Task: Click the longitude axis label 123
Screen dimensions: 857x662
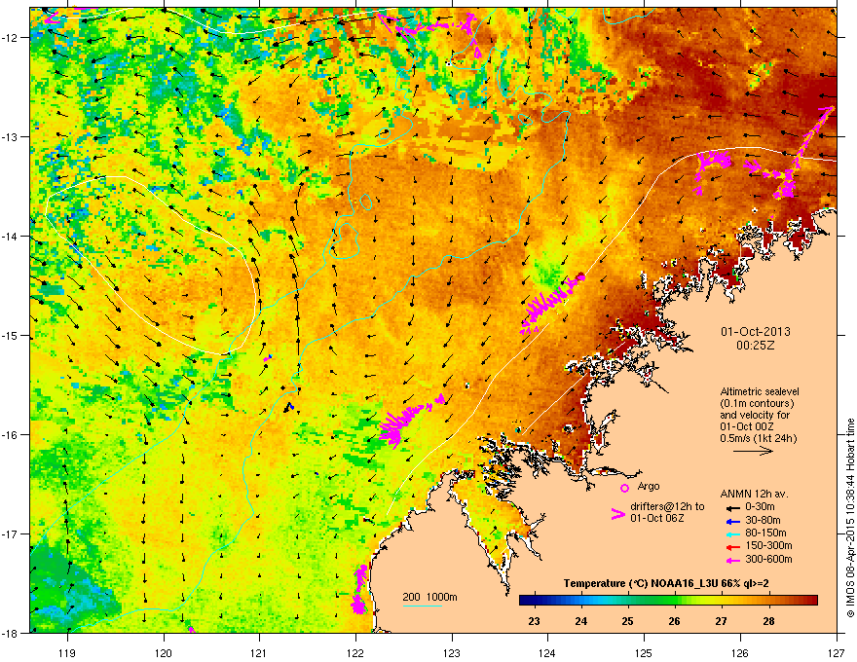Action: [x=452, y=652]
